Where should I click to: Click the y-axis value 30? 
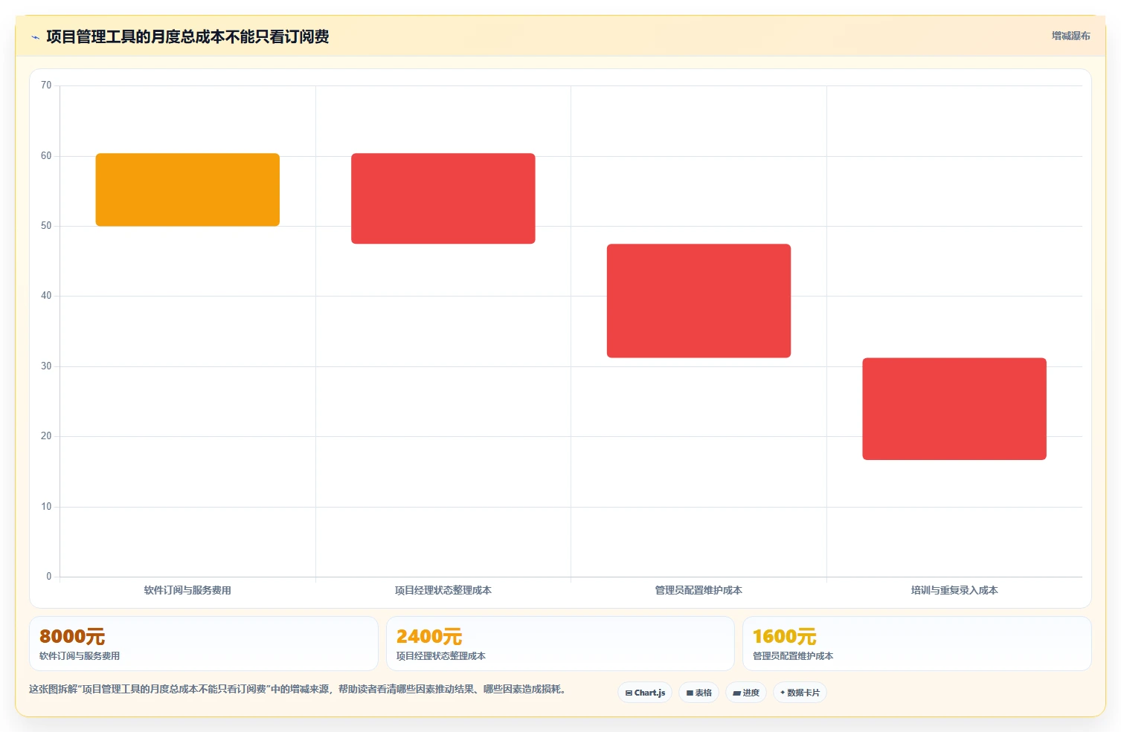coord(46,366)
